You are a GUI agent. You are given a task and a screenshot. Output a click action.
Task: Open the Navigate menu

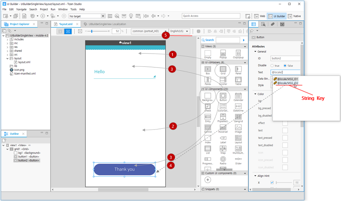pos(21,9)
